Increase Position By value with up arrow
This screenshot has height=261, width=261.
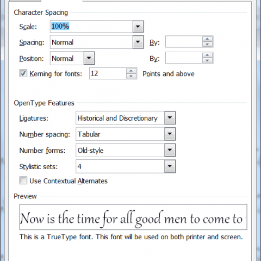207,55
